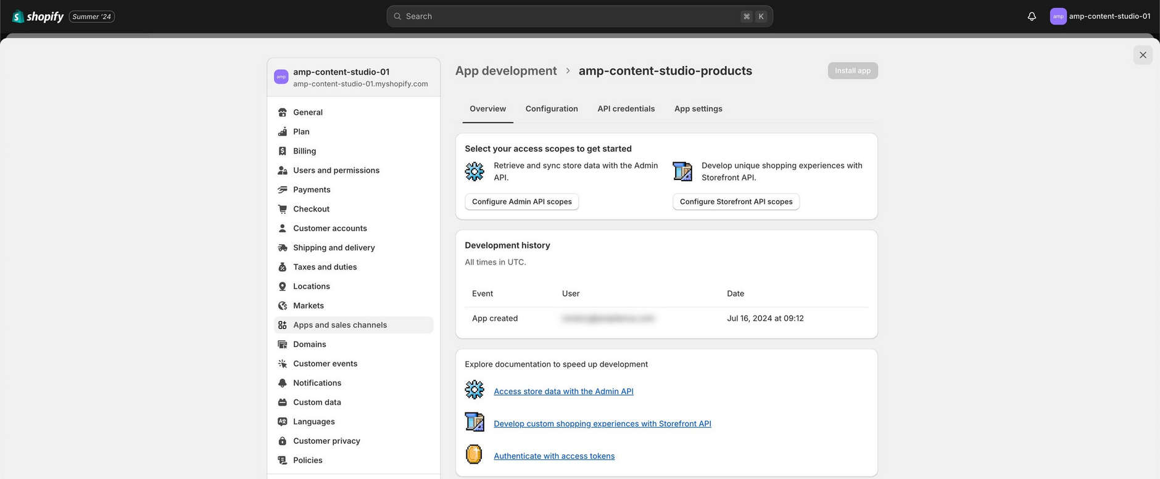Click Configure Storefront API scopes button

point(736,202)
